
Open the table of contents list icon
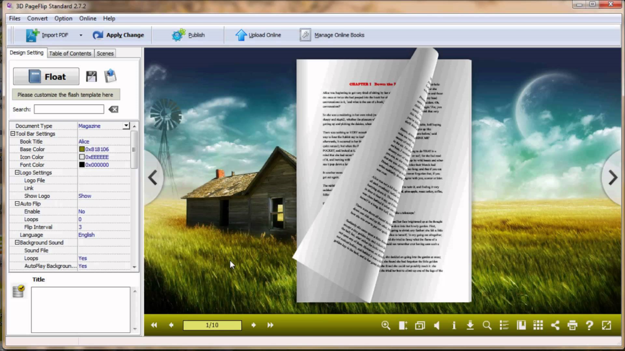[504, 325]
